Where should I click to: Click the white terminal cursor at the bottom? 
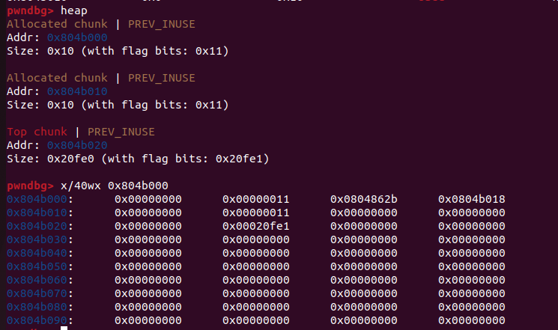point(64,328)
